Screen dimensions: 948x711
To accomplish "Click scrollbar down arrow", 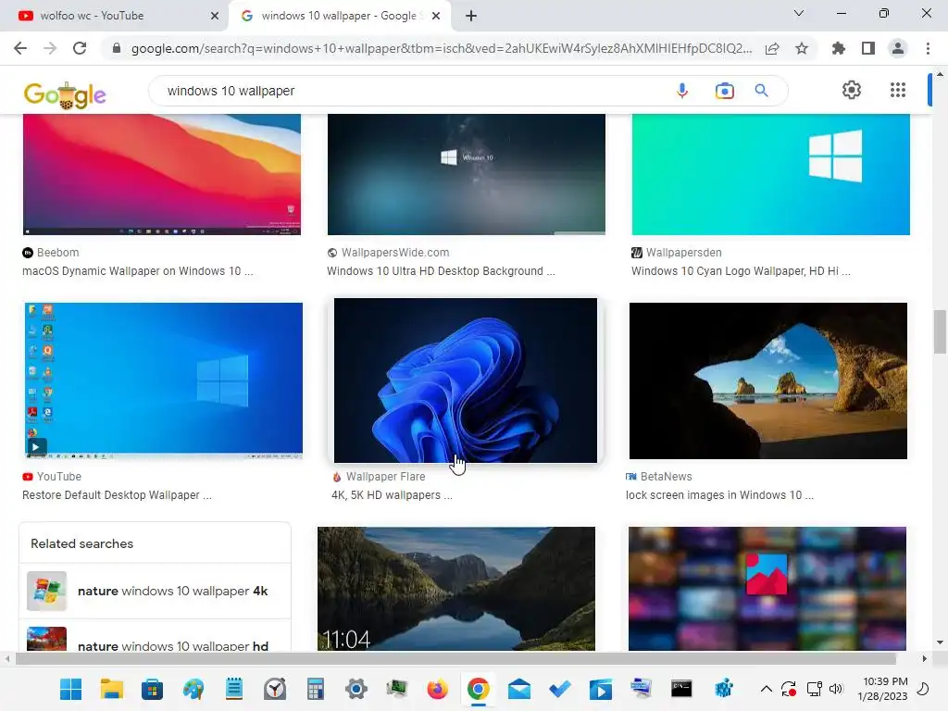I will [940, 642].
